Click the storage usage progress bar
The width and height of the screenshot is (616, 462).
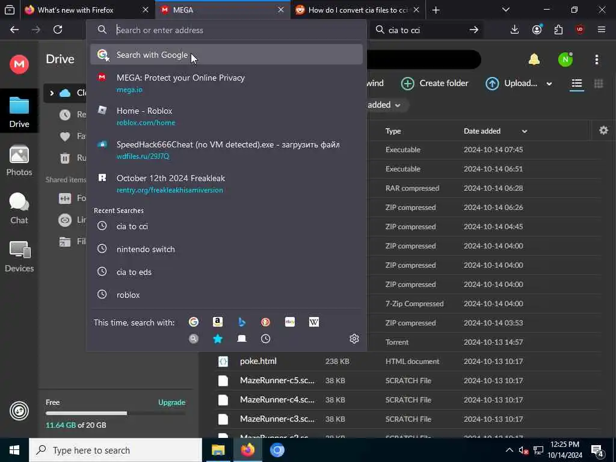(115, 413)
